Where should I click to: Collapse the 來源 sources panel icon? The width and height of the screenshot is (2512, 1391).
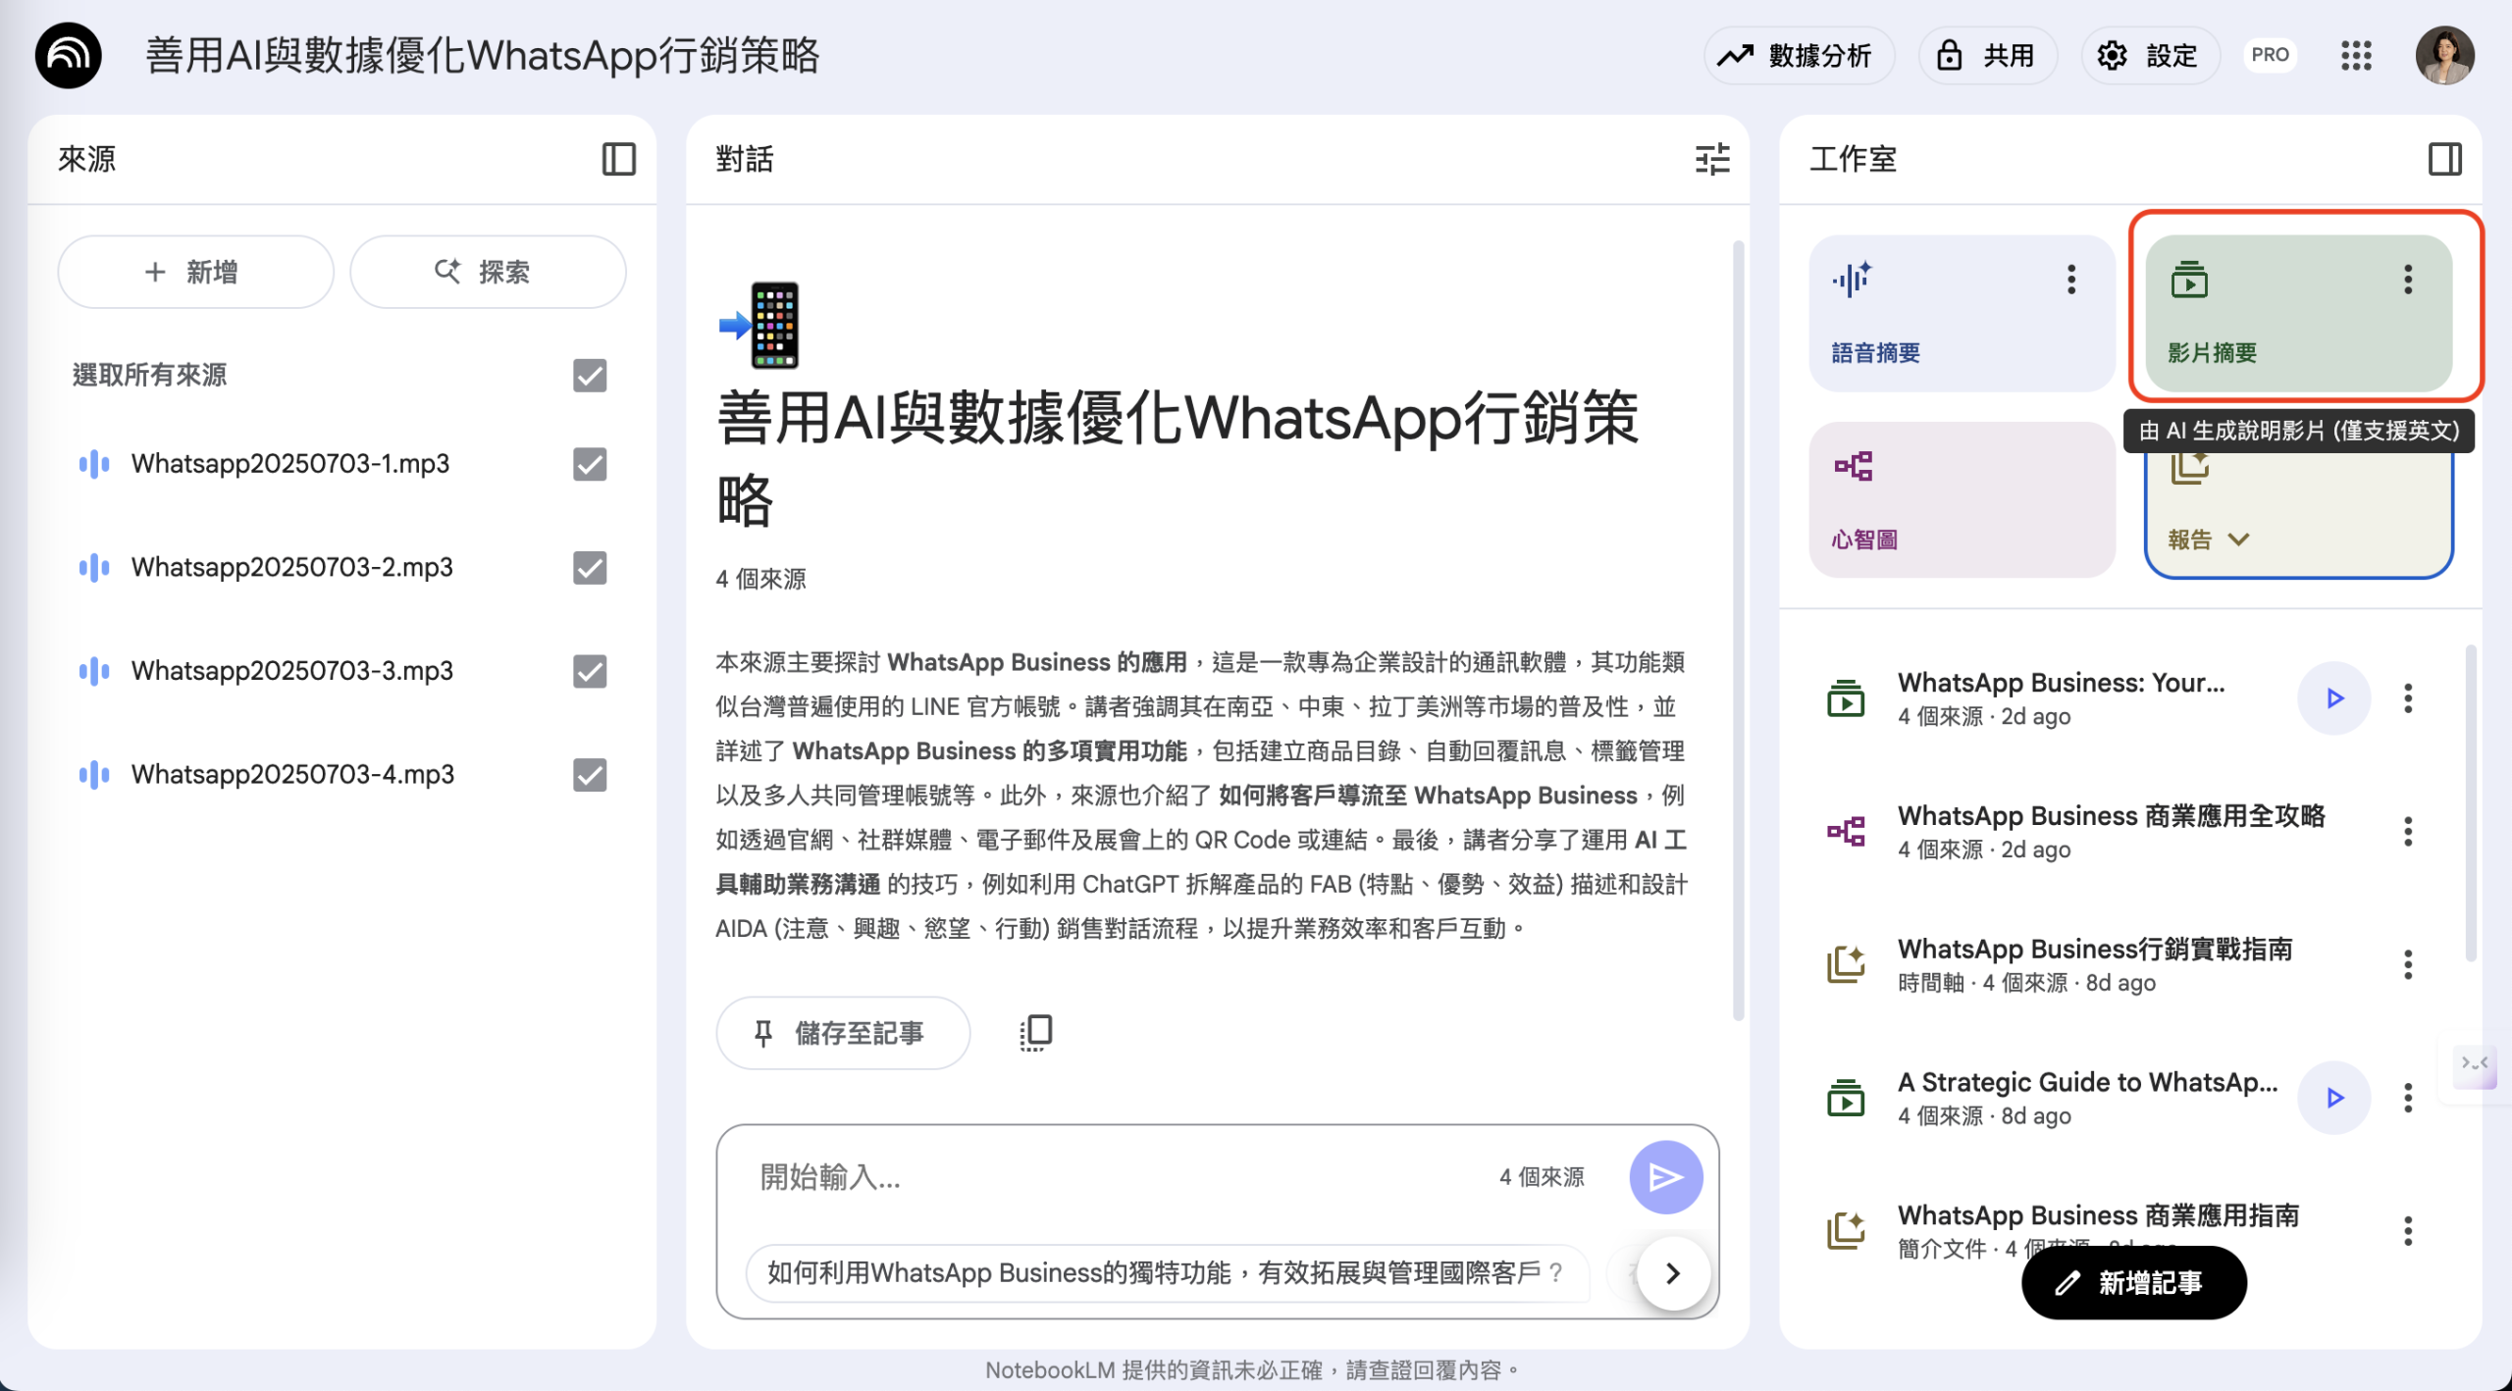(x=618, y=159)
